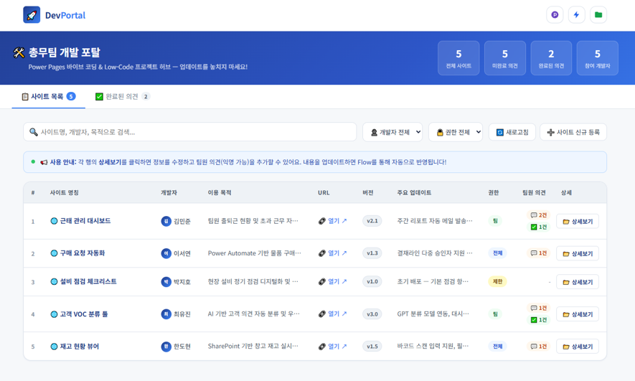Screen dimensions: 635x381
Task: Click version badge v3.0
Action: tap(372, 314)
